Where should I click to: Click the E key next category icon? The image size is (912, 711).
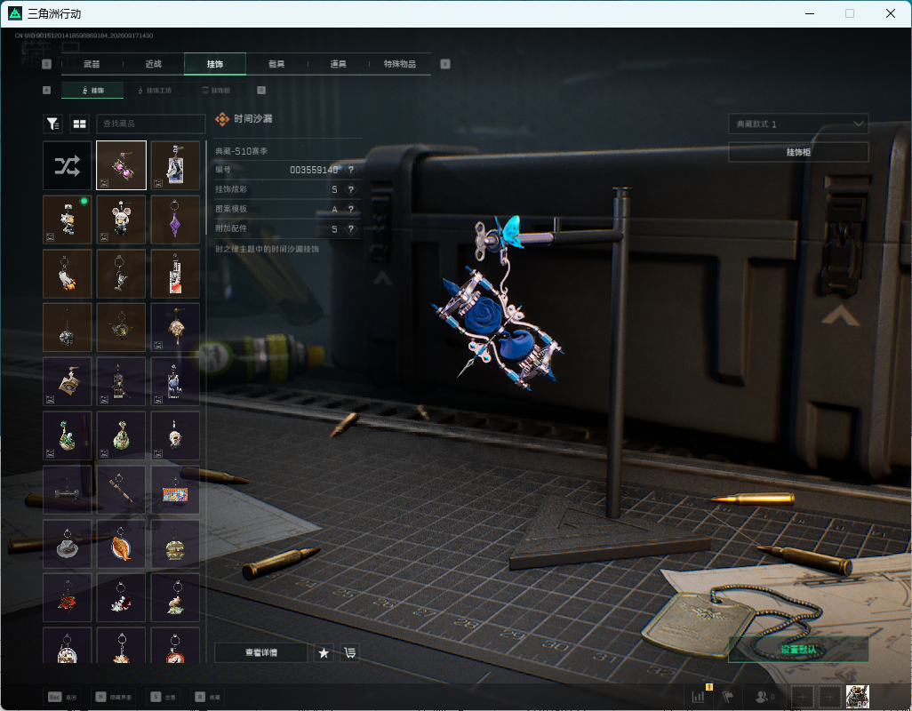tap(445, 64)
